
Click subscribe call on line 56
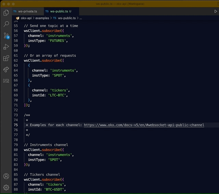(x=51, y=31)
